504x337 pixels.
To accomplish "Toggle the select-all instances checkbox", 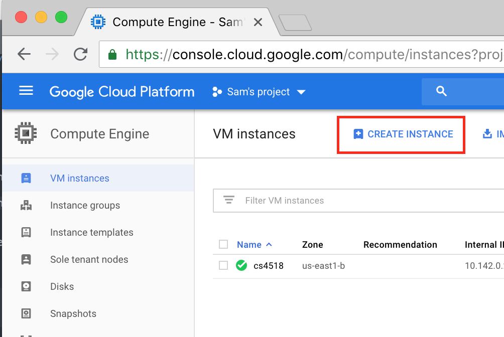I will tap(223, 245).
